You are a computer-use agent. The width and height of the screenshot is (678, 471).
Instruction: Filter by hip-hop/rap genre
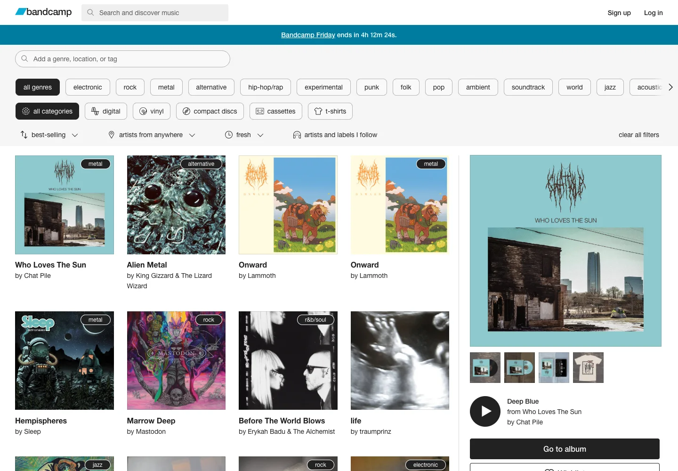(x=266, y=87)
